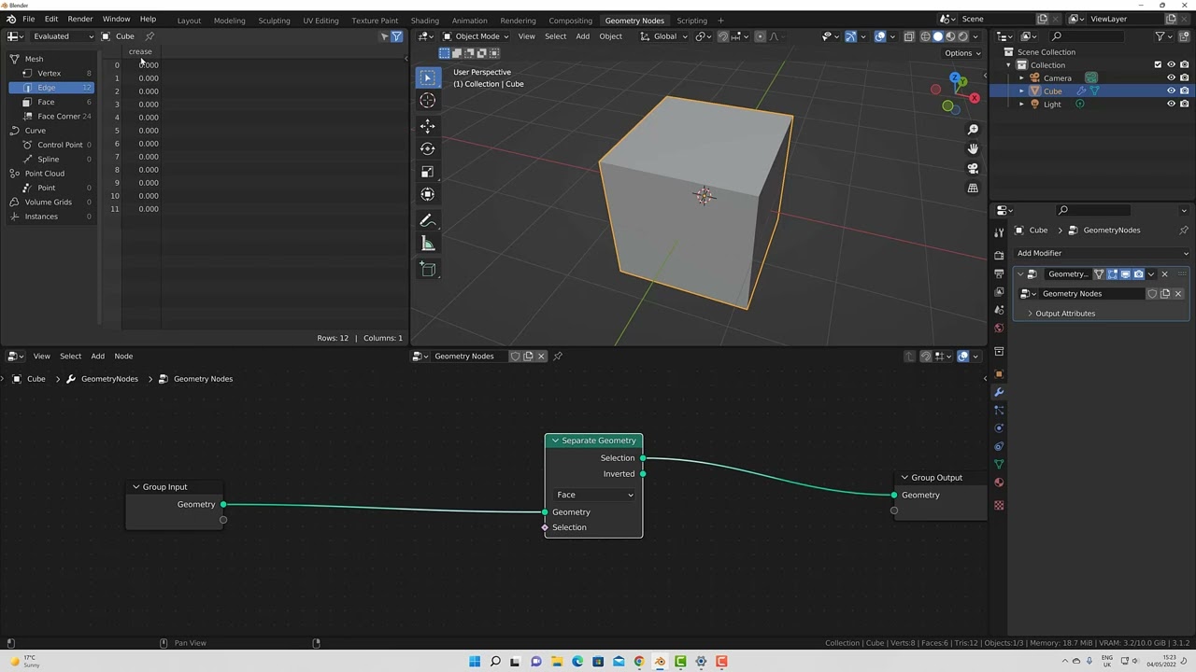Open the Options panel in the viewport
1196x672 pixels.
point(961,52)
